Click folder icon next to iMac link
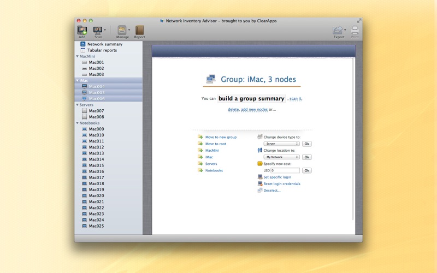437x273 pixels. [x=200, y=157]
